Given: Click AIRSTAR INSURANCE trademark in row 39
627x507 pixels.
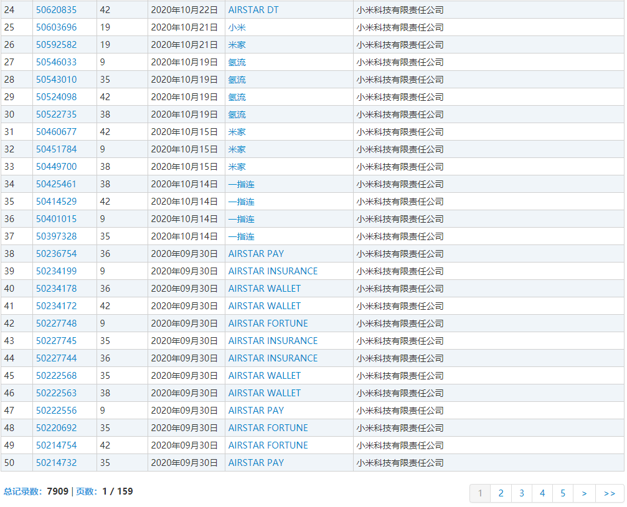Looking at the screenshot, I should [x=273, y=271].
